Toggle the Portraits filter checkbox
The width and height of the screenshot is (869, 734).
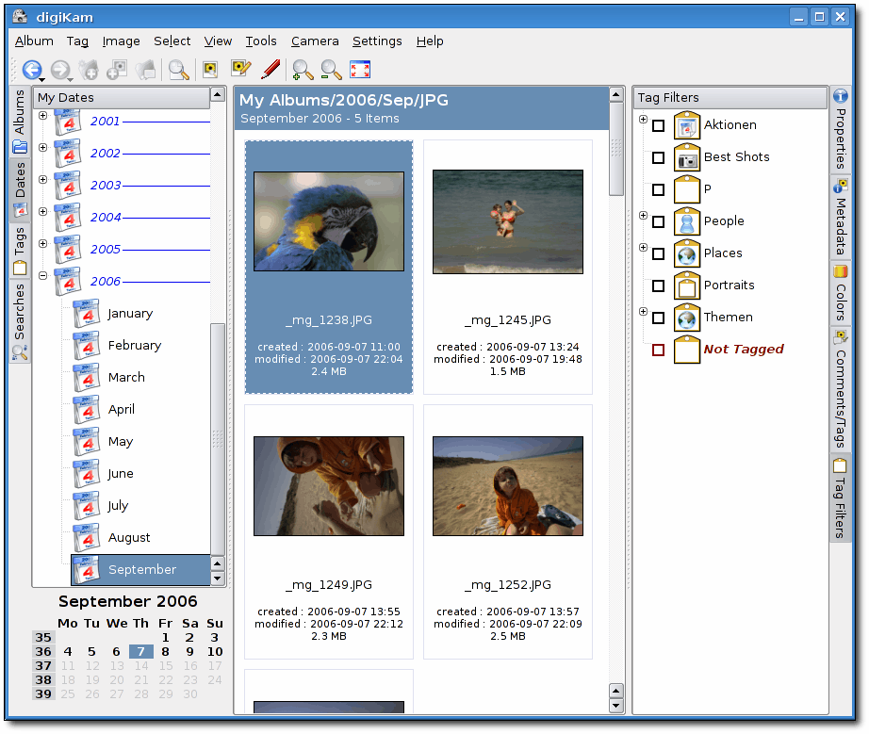(x=659, y=285)
